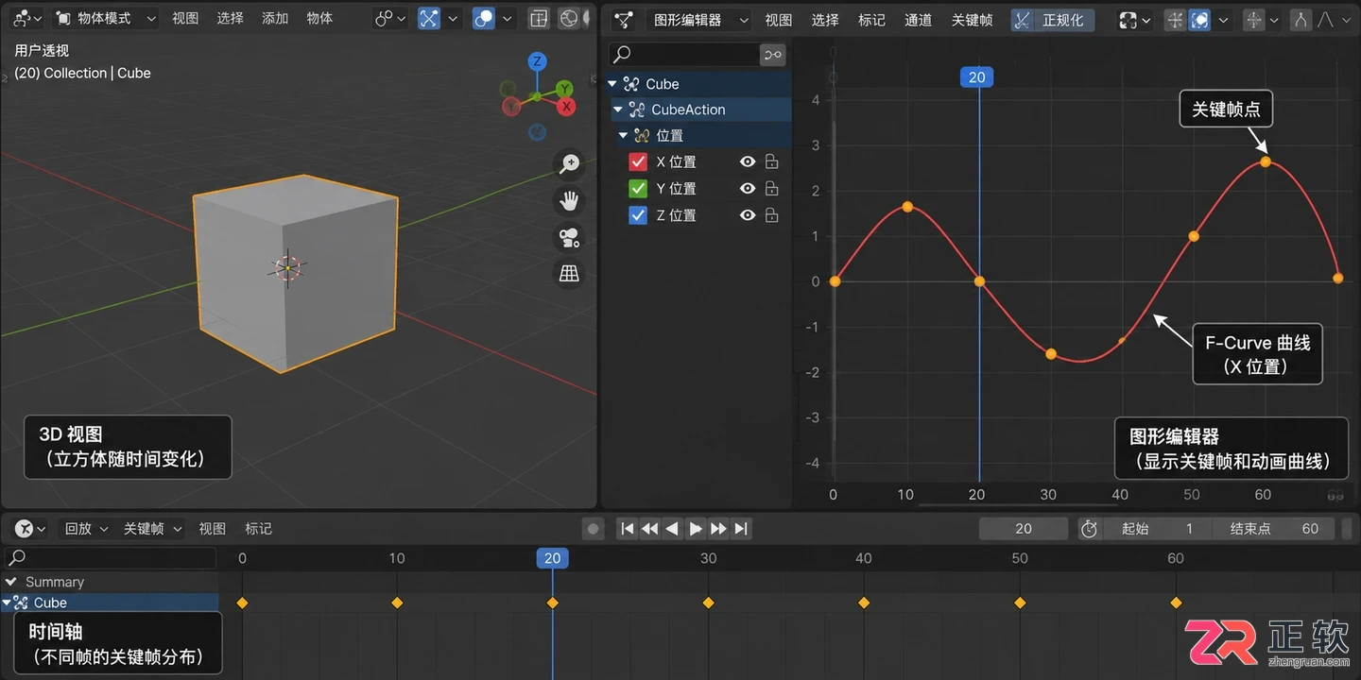Image resolution: width=1361 pixels, height=680 pixels.
Task: Open 视图 menu in the graph editor
Action: point(779,20)
